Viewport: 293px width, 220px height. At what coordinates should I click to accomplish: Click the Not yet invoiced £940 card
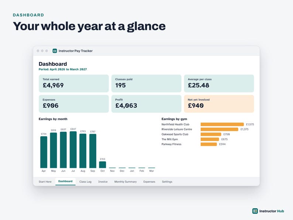(x=219, y=104)
